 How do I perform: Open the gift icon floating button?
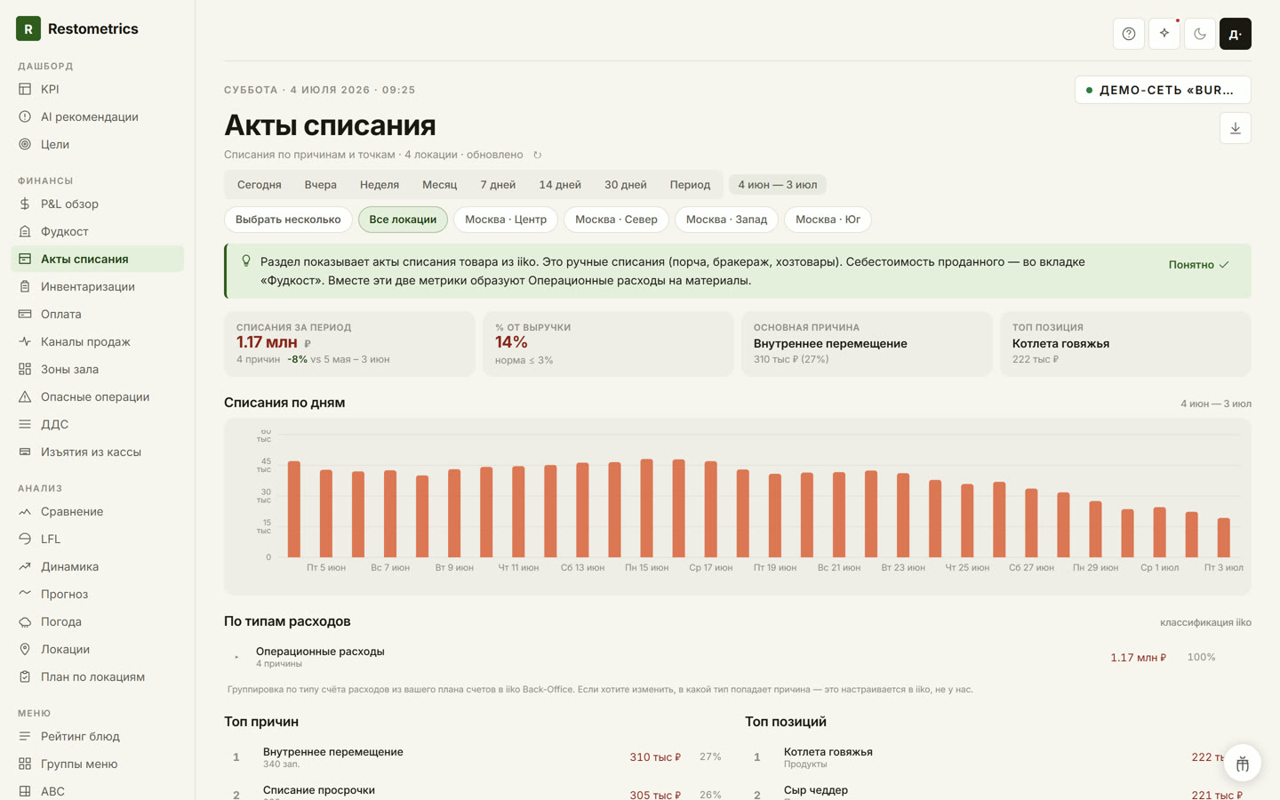tap(1243, 764)
